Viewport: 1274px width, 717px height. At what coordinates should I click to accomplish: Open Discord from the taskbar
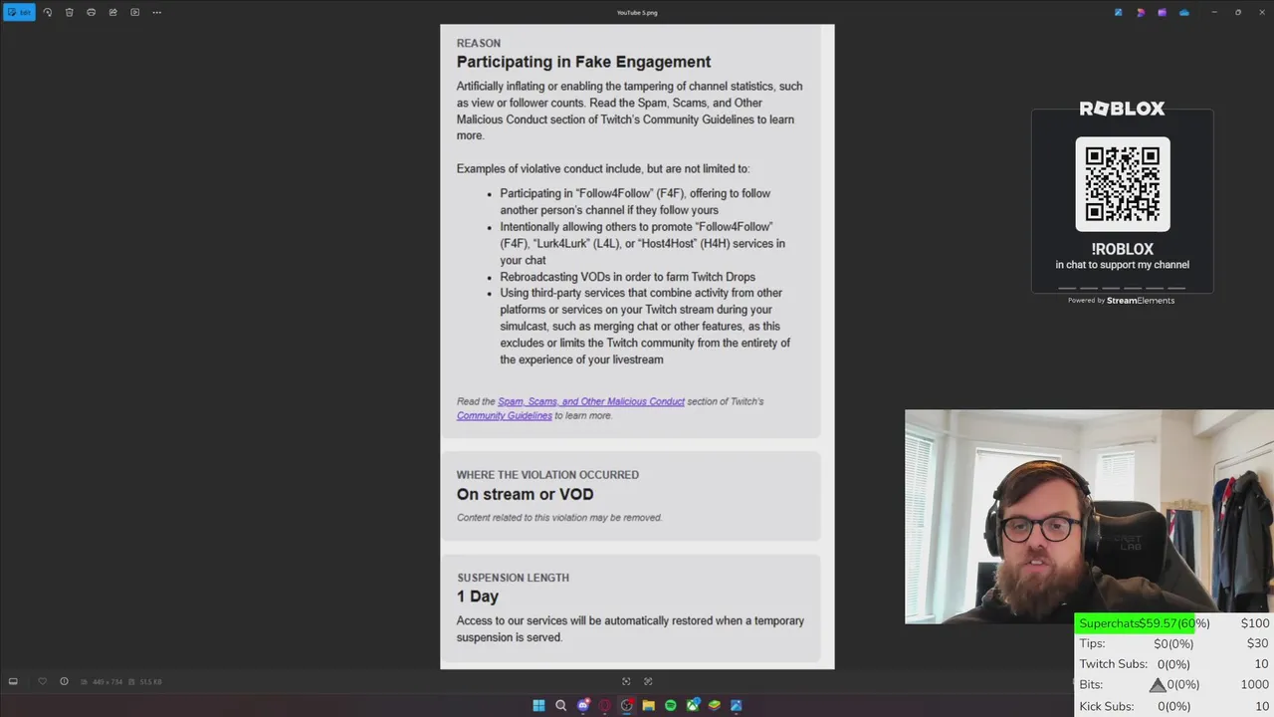point(582,705)
